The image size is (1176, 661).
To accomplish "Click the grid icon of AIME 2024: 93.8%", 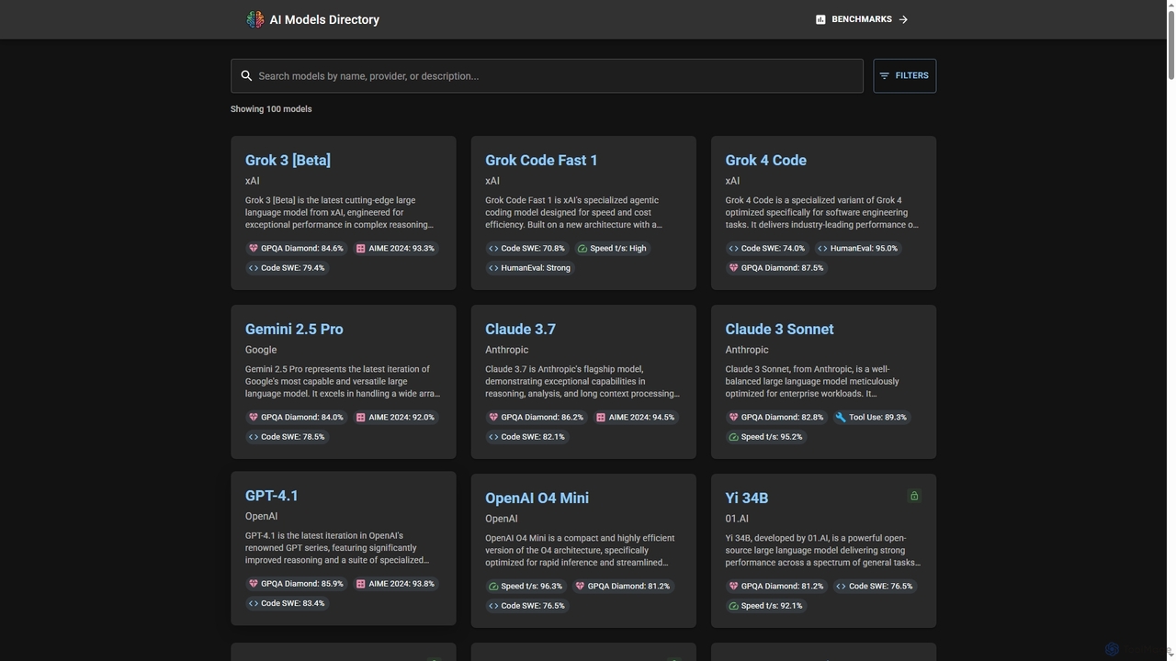I will [361, 584].
